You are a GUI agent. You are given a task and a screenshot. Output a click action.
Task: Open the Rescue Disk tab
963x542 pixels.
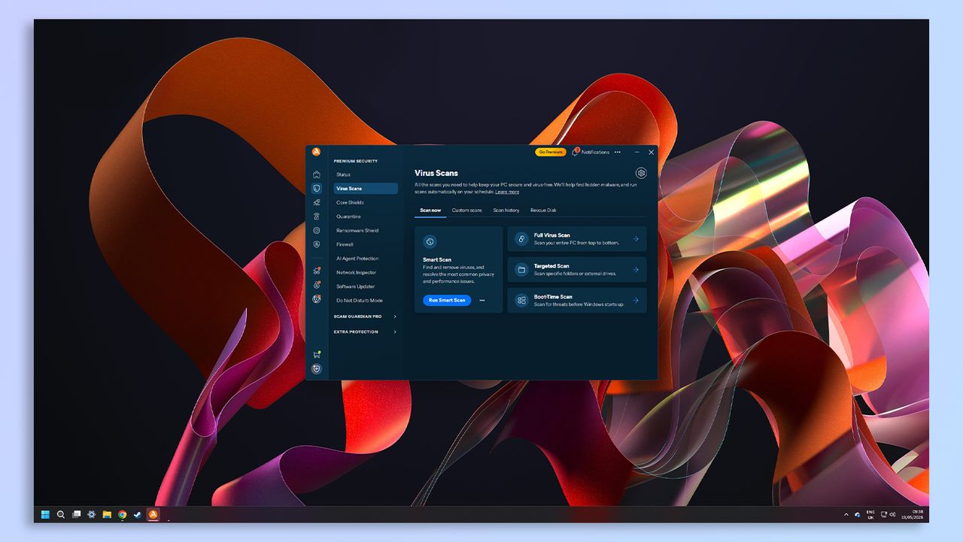coord(543,210)
